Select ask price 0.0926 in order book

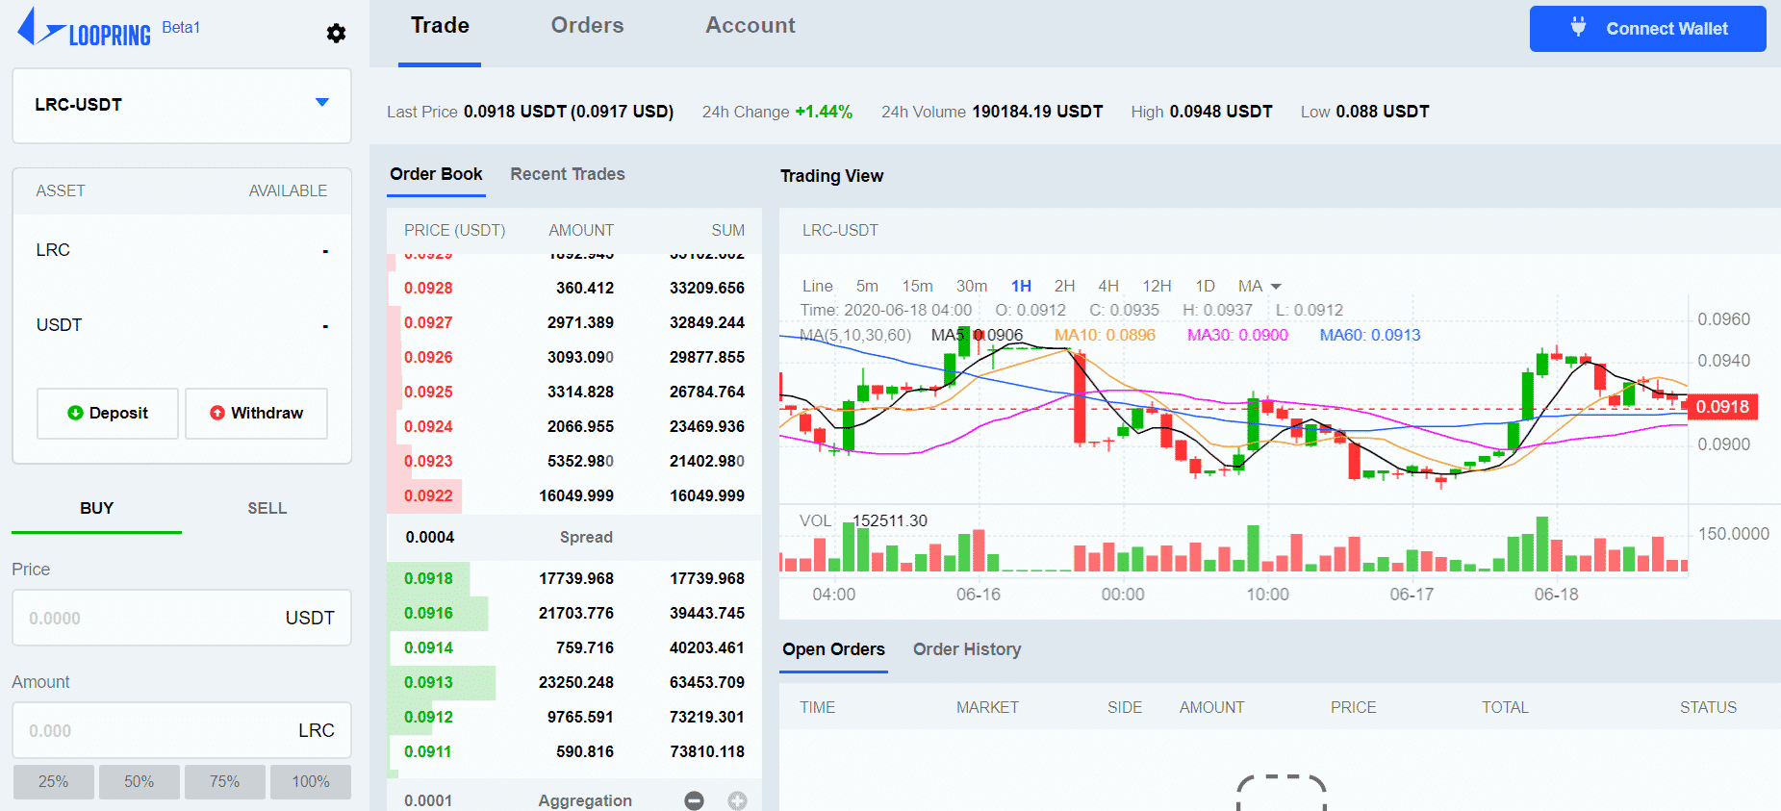(x=428, y=357)
